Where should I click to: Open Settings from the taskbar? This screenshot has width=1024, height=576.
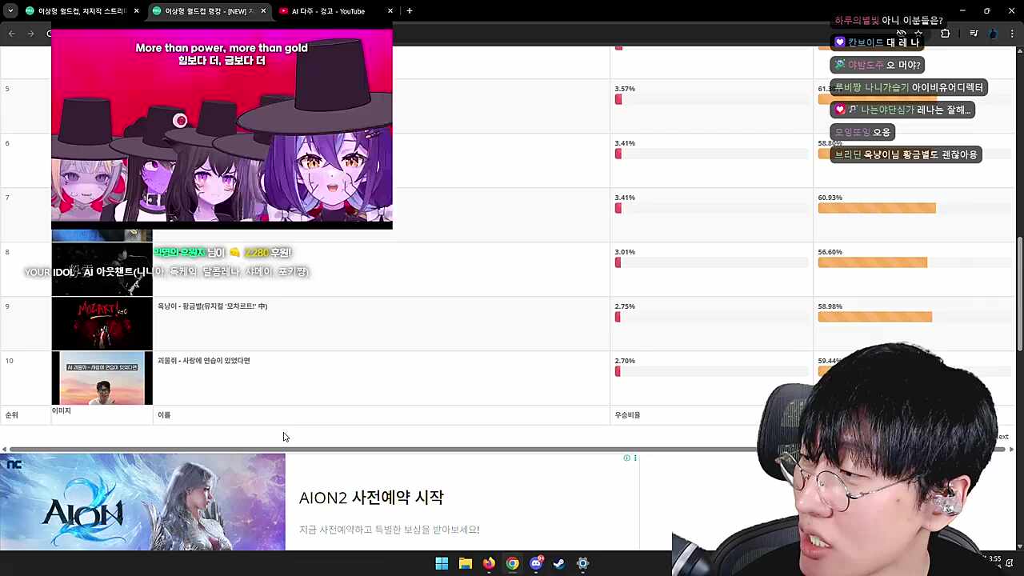(582, 564)
